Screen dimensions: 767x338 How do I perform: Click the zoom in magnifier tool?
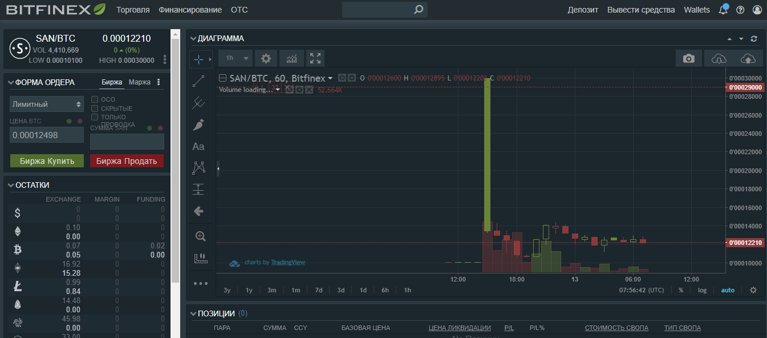[200, 236]
